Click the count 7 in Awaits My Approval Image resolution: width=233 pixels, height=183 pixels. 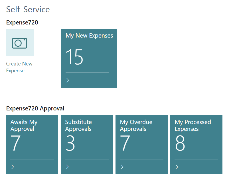tap(16, 143)
